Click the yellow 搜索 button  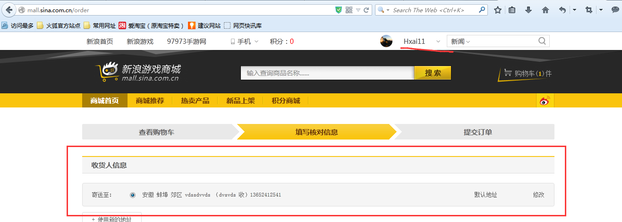[433, 73]
